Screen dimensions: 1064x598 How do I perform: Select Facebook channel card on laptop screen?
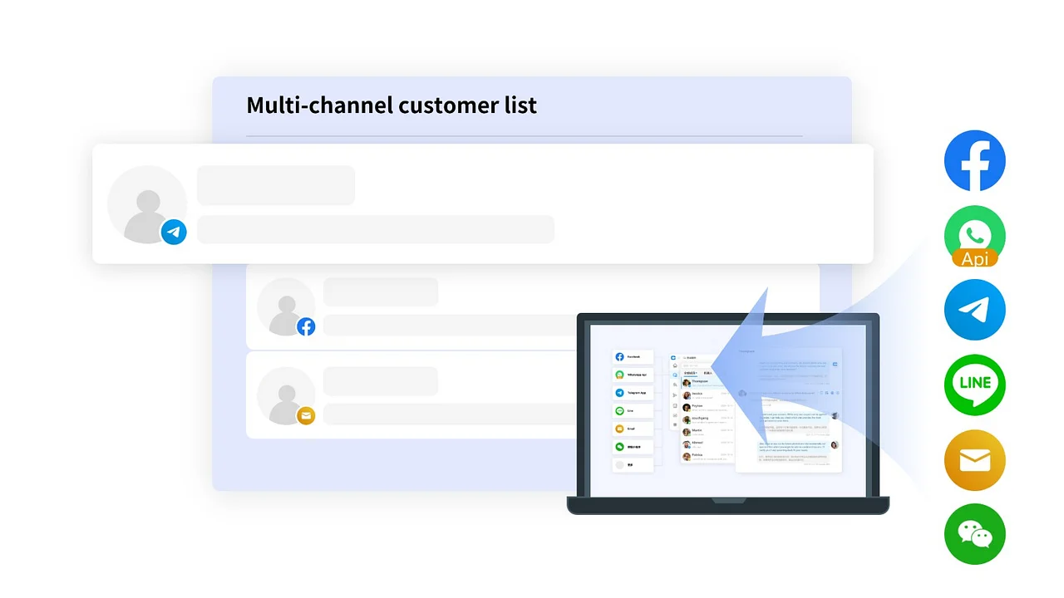click(633, 357)
